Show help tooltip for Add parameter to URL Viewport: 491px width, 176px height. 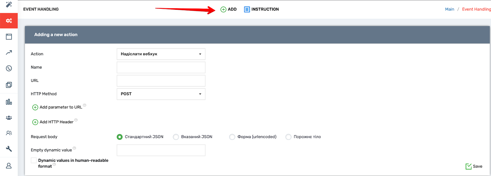[85, 105]
